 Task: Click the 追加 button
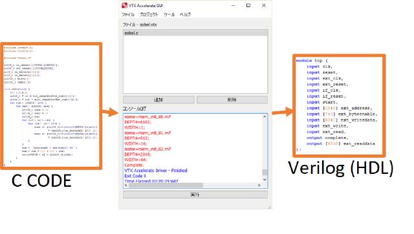[x=158, y=100]
